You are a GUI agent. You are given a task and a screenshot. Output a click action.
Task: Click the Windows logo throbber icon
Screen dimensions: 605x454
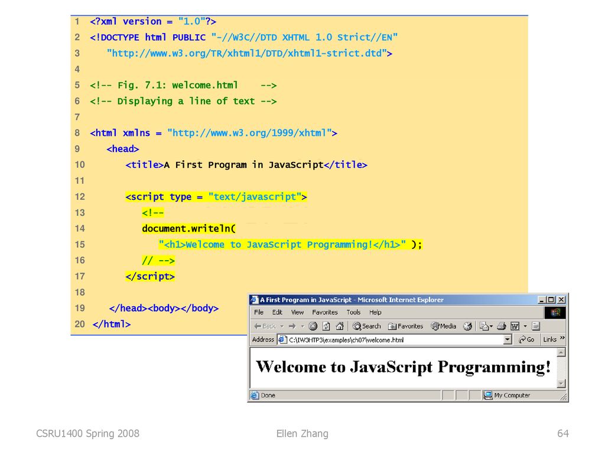point(555,312)
